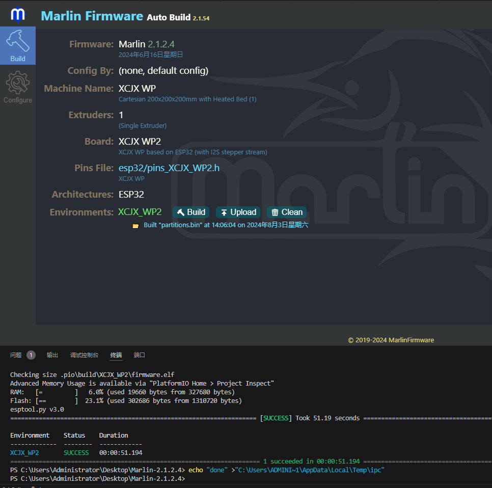Click board value XCJX WP2

coord(140,142)
